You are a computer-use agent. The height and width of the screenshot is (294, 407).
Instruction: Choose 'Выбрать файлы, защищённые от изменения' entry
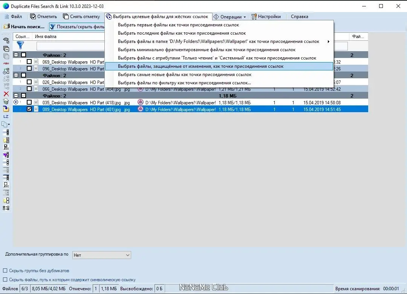click(219, 66)
